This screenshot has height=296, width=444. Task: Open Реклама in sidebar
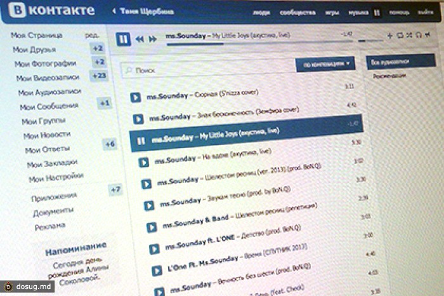tap(50, 227)
